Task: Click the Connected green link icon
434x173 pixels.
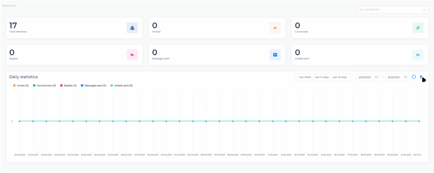Action: click(x=418, y=28)
